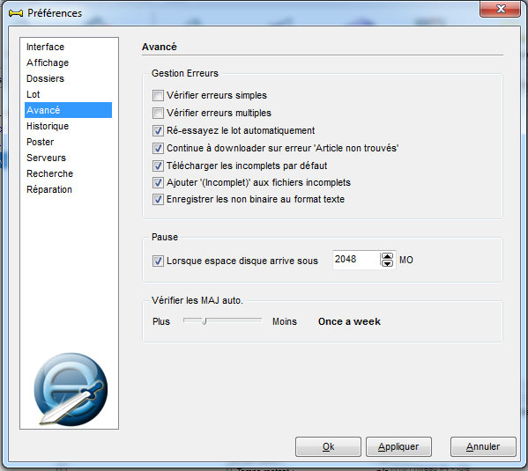Toggle Ajouter '(Incomplet)' aux fichiers incomplets
Screen dimensions: 528x471
tap(158, 182)
